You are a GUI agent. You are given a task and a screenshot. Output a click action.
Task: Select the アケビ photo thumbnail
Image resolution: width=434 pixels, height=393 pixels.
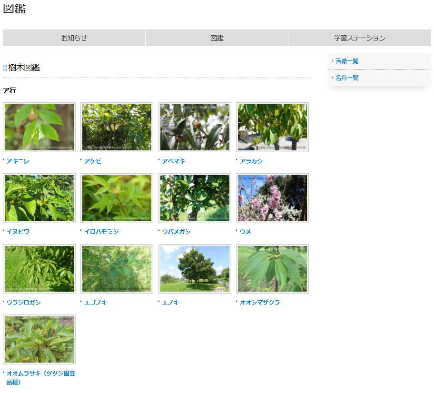coord(117,128)
